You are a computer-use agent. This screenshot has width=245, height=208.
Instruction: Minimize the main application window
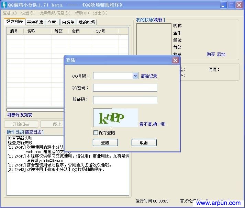point(223,5)
